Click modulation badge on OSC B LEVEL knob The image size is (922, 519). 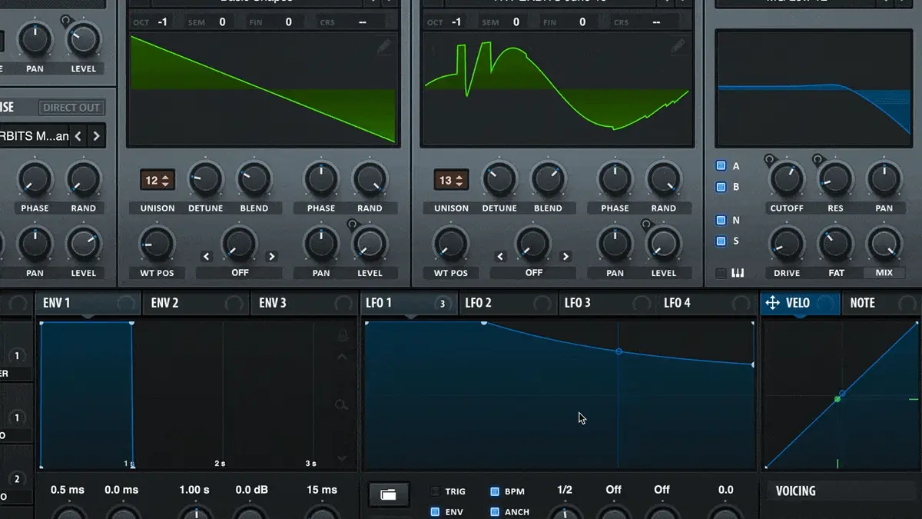(x=646, y=225)
